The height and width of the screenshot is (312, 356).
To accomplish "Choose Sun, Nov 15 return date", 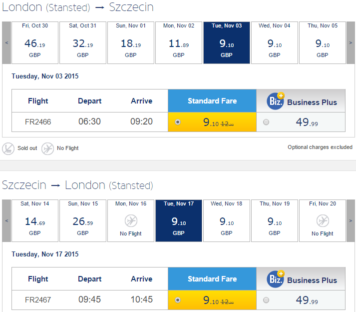I will tap(83, 220).
